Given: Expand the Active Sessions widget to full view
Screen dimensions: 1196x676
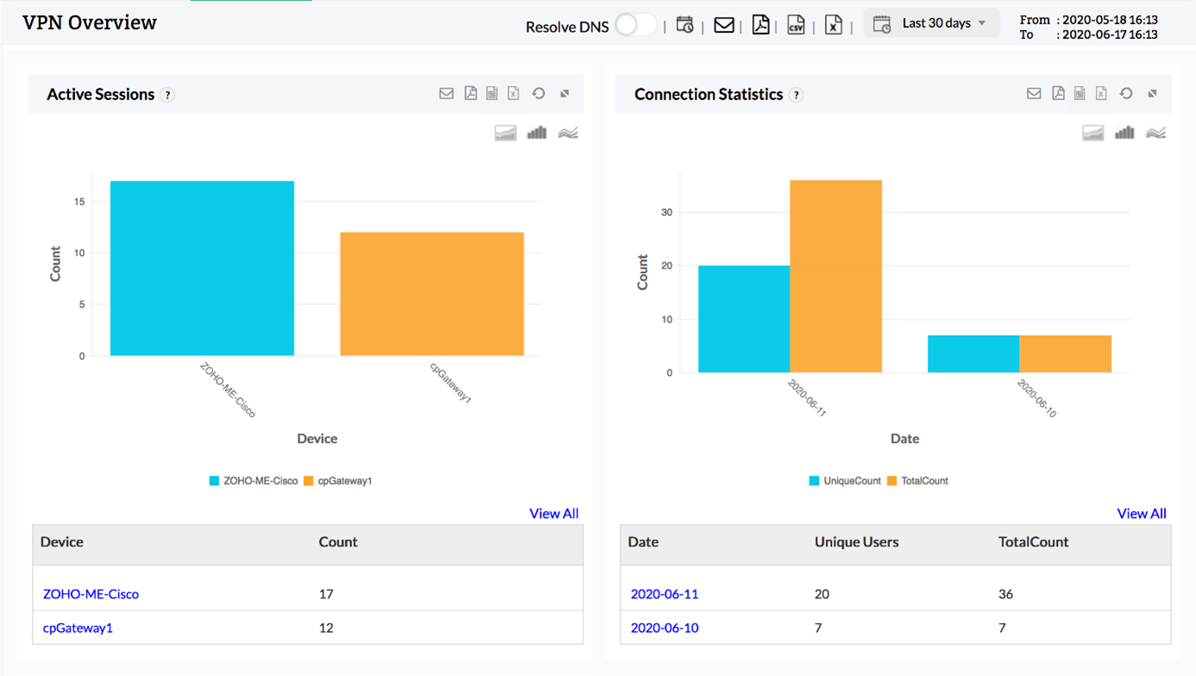Looking at the screenshot, I should tap(565, 93).
